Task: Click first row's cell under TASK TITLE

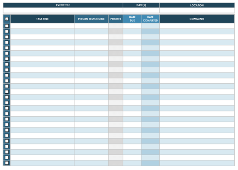Action: click(42, 26)
